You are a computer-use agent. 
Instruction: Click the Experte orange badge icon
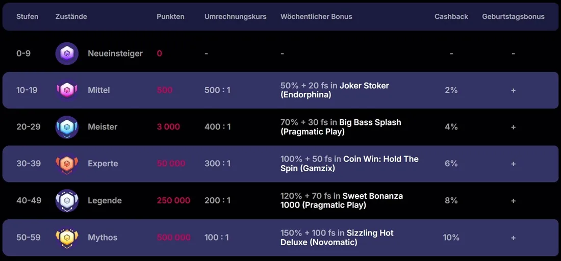67,164
